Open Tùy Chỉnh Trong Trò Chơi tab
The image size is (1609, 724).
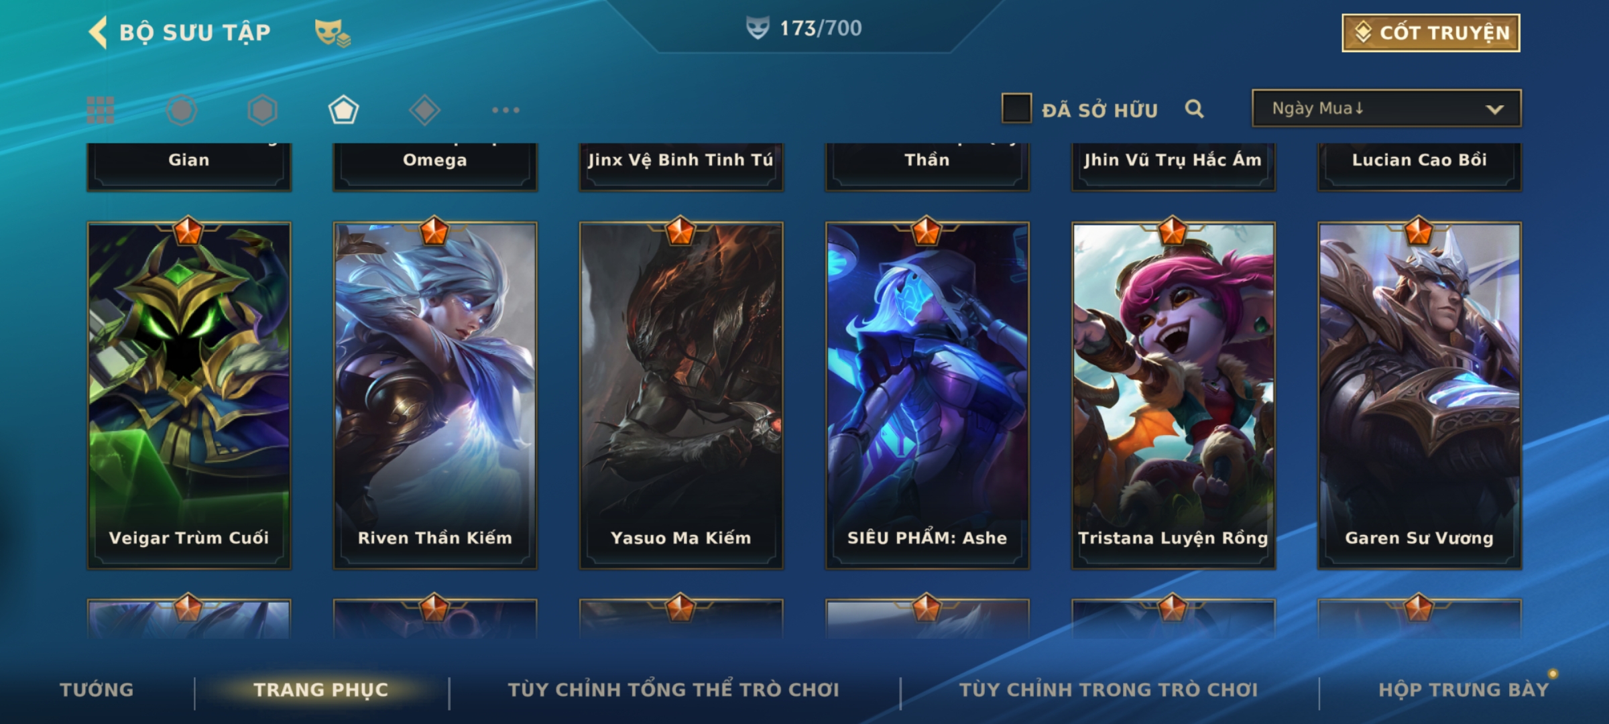pyautogui.click(x=1108, y=690)
